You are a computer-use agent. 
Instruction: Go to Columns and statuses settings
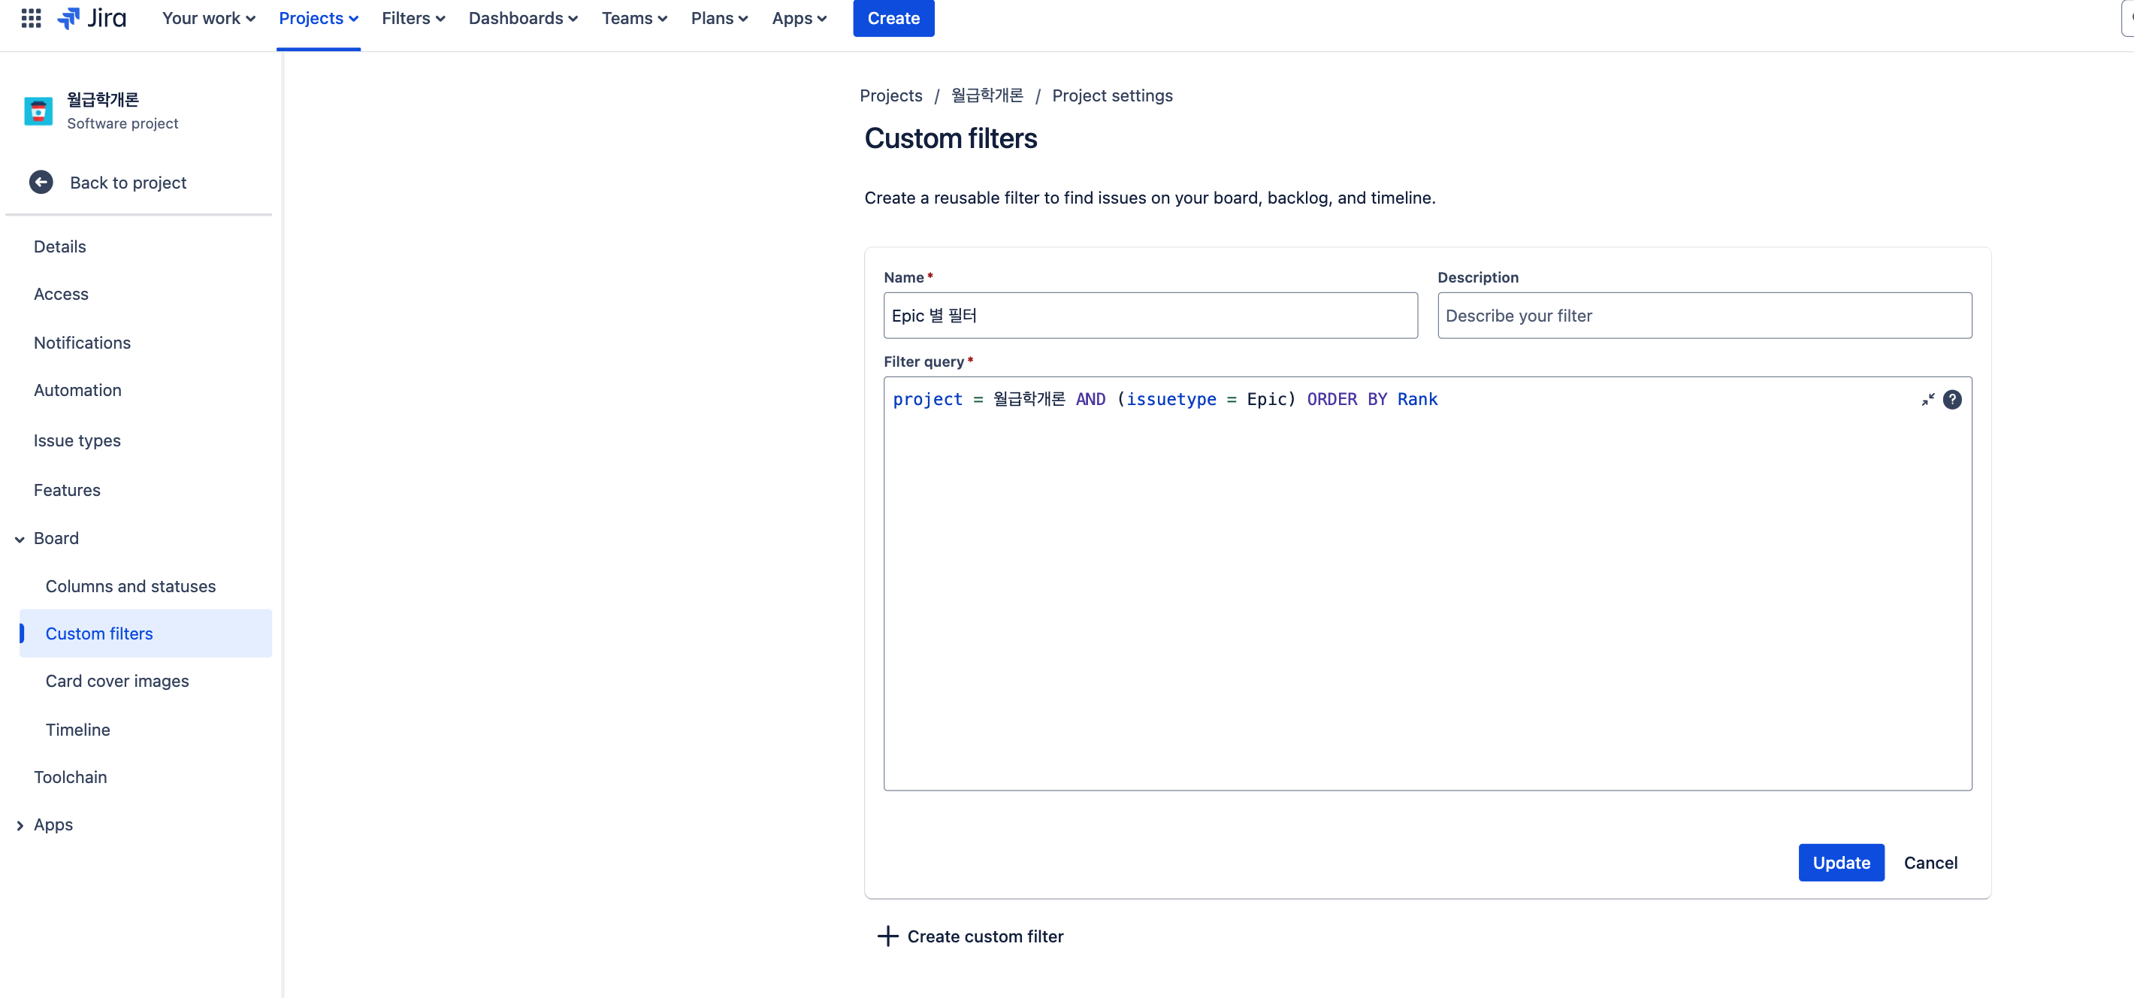130,585
